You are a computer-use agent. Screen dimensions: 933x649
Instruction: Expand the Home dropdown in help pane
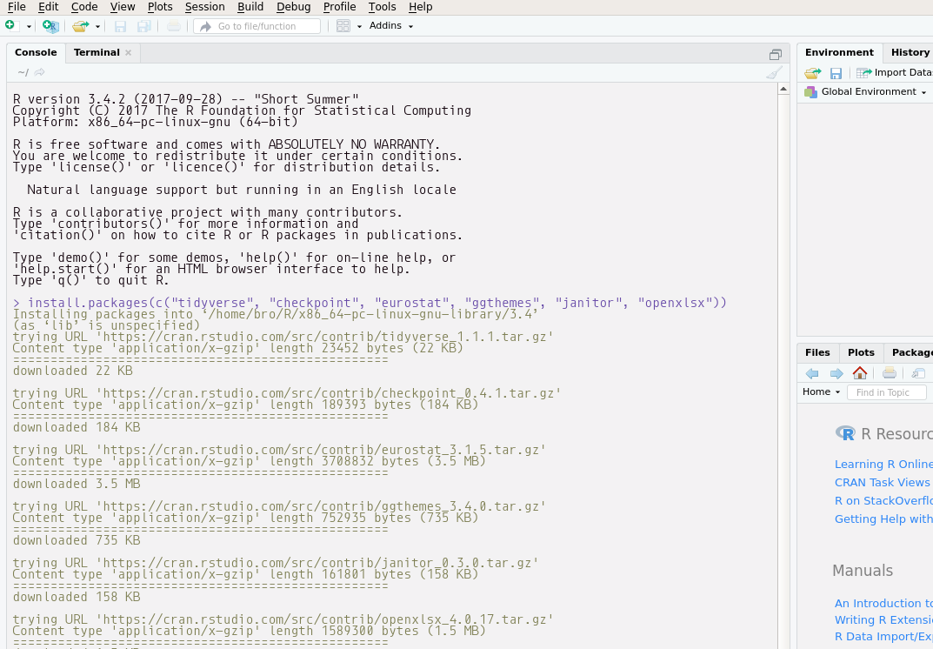pos(821,392)
